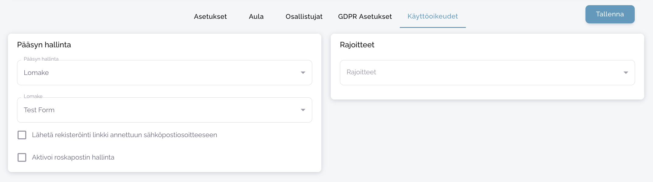Click the arrow icon in Lomake dropdown
Viewport: 653px width, 182px height.
pyautogui.click(x=303, y=110)
